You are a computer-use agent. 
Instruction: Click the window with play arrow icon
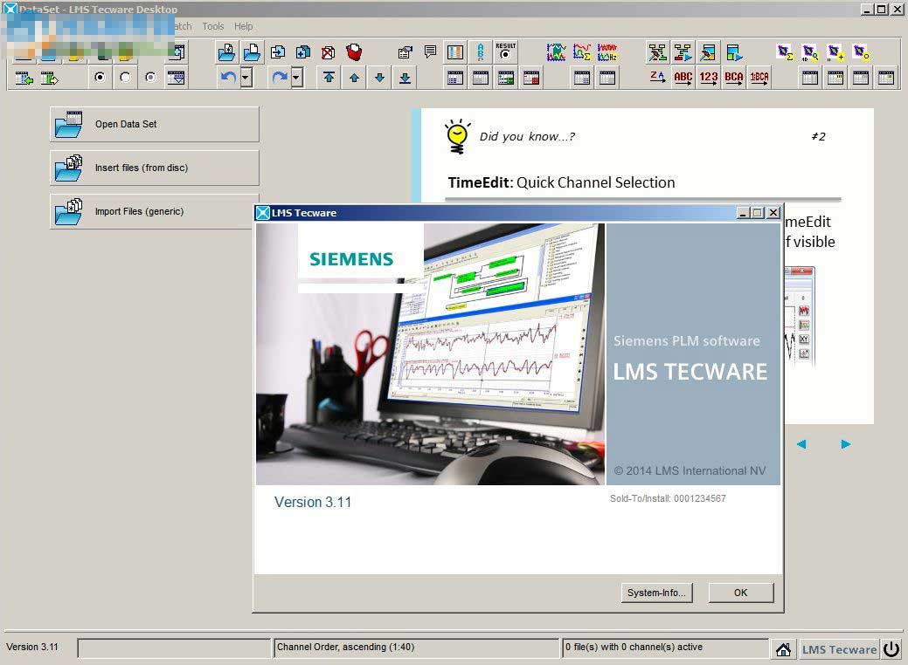(734, 52)
